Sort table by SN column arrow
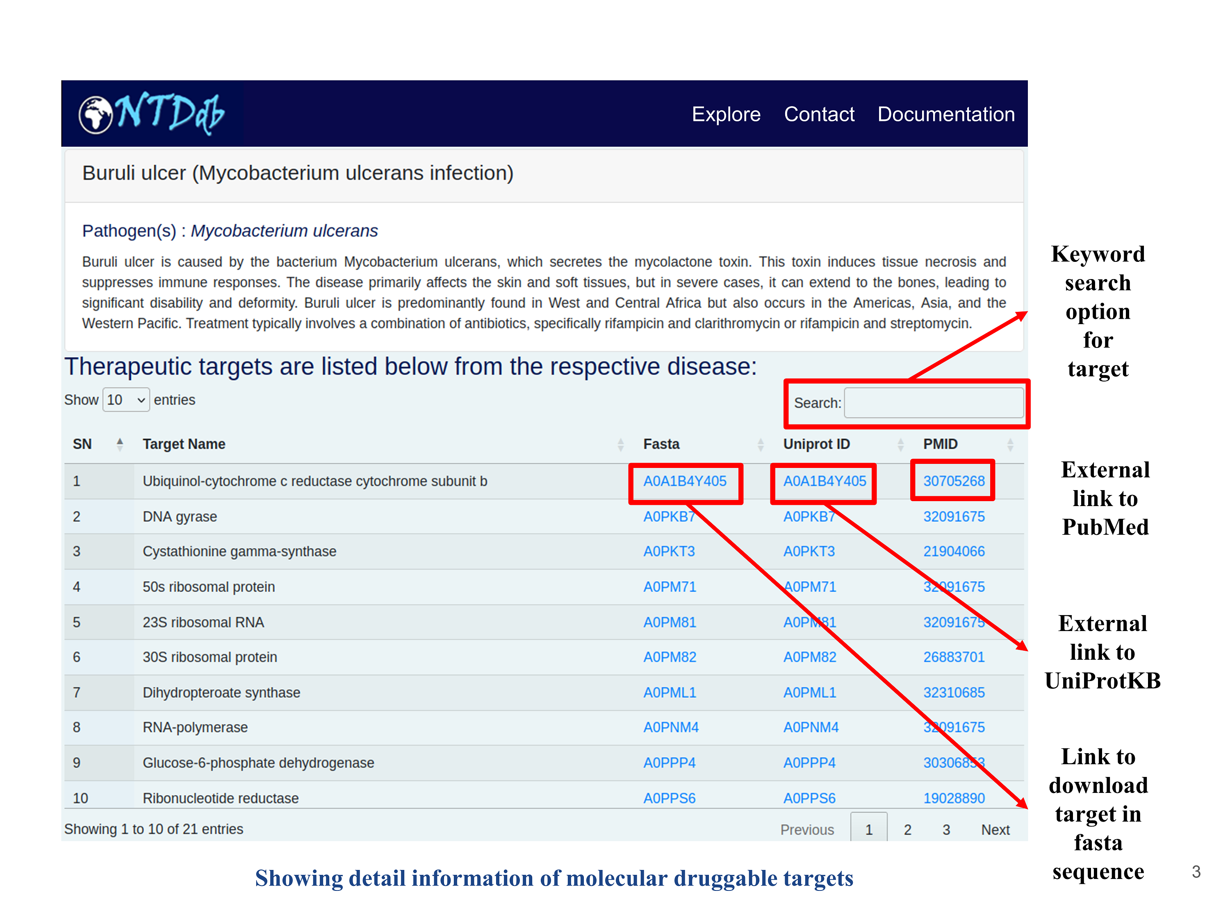Image resolution: width=1230 pixels, height=922 pixels. (120, 444)
